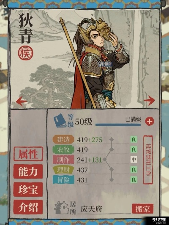Click the 中 rating badge for 制作
This screenshot has height=225, width=169.
134,160
